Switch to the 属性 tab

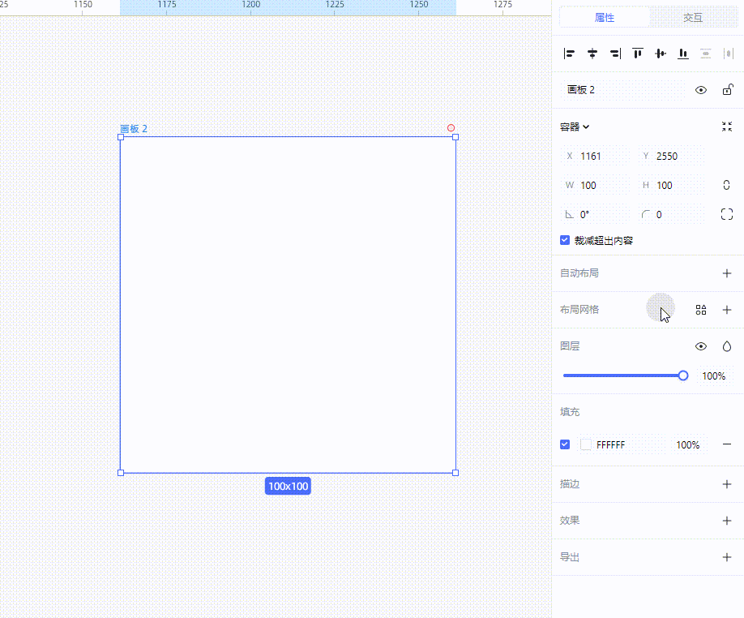(605, 18)
